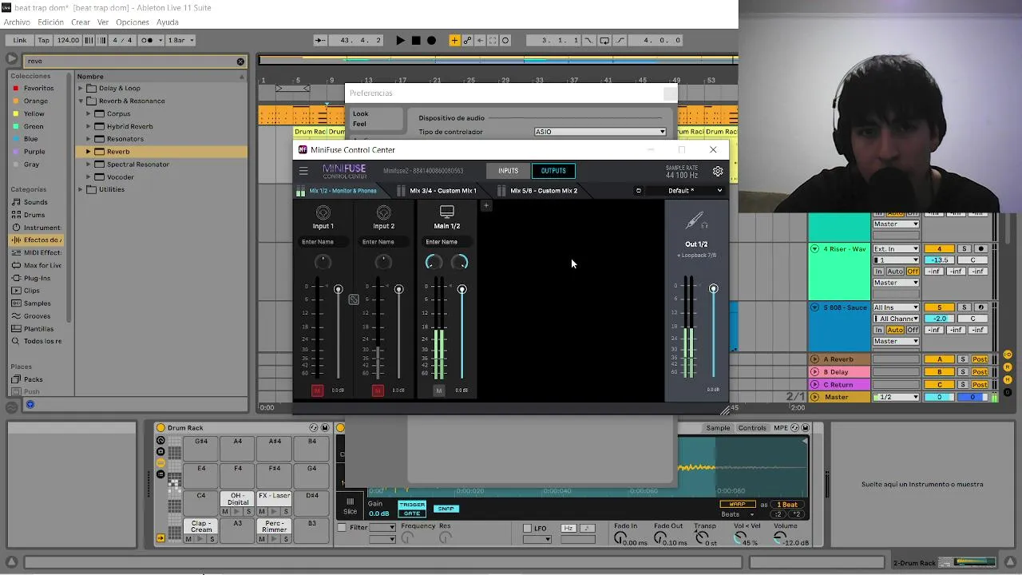Click the Link button in Ableton
This screenshot has height=575, width=1022.
click(x=20, y=40)
